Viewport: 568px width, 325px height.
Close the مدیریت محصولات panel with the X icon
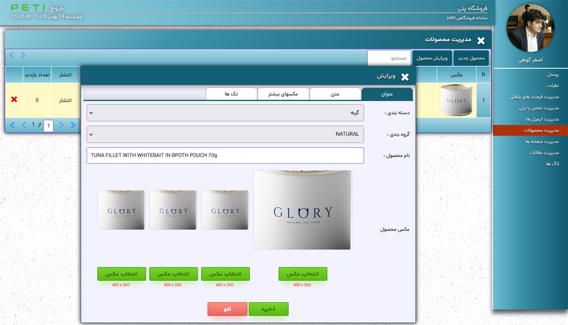(x=481, y=40)
